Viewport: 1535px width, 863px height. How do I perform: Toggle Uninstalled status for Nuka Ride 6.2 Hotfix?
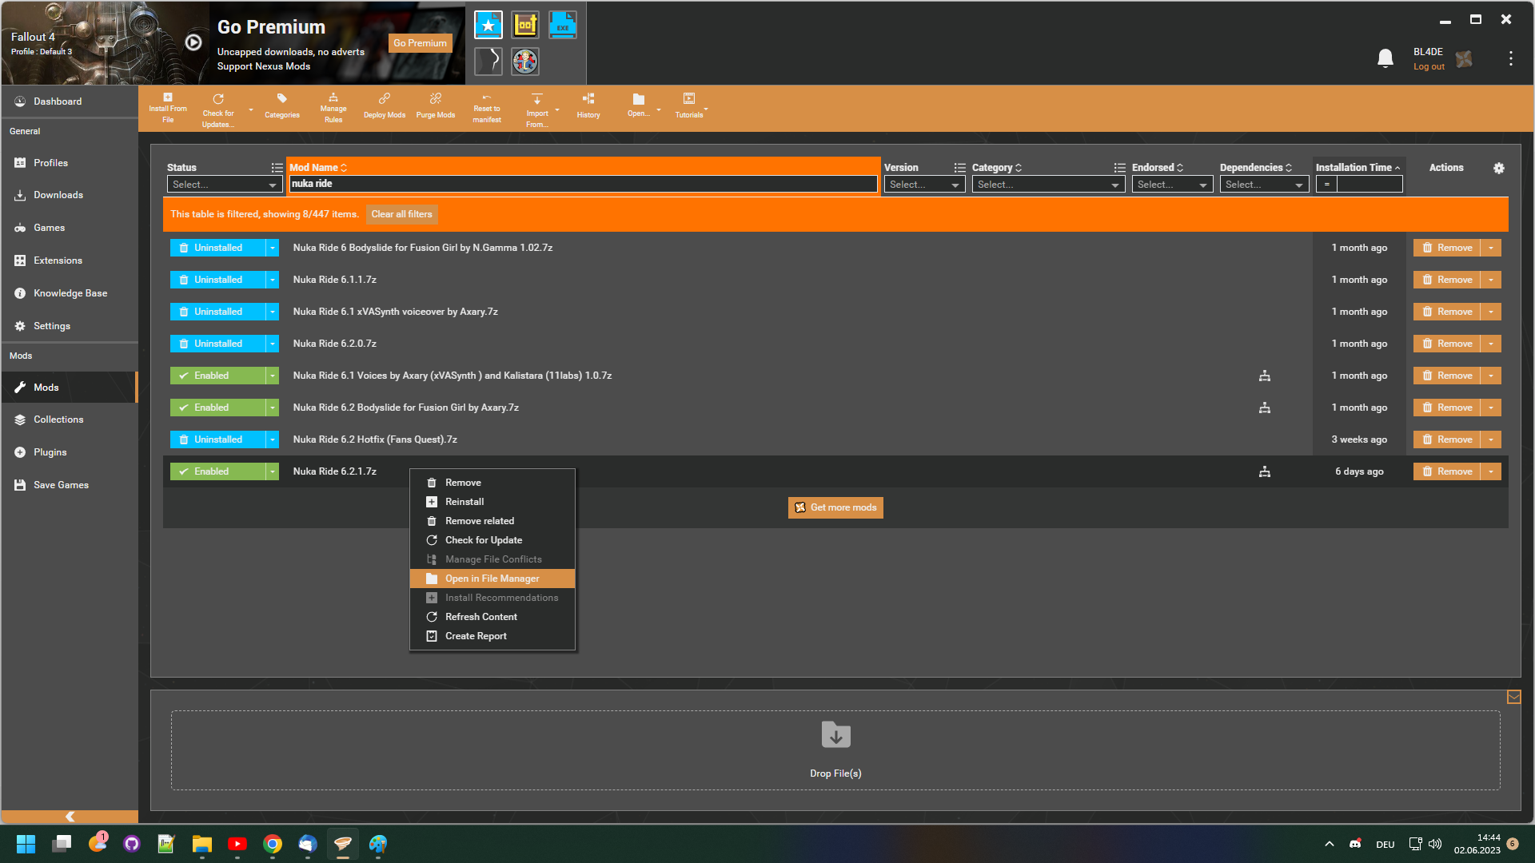(217, 439)
